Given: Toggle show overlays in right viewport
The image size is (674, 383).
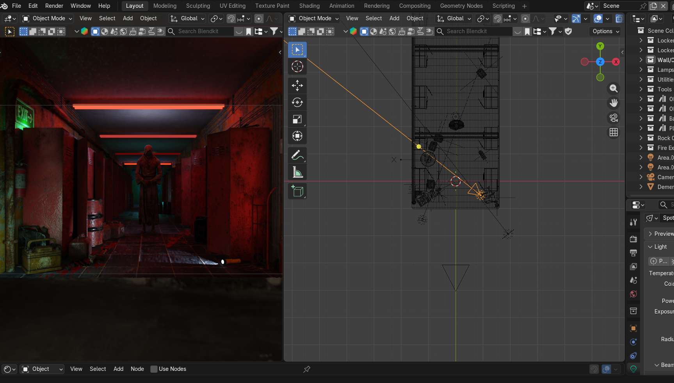Looking at the screenshot, I should pos(598,18).
